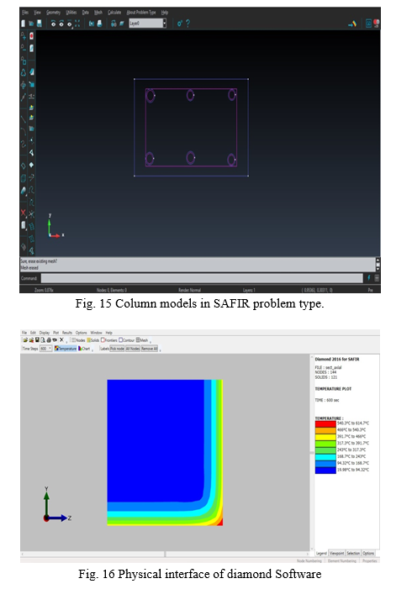412x589 pixels.
Task: Open the Calculate menu in GiD
Action: tap(114, 13)
